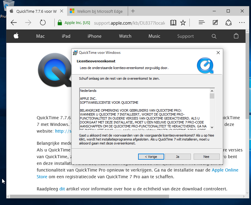Click the Edge forward arrow
Screen dimensions: 251x205
tap(28, 23)
